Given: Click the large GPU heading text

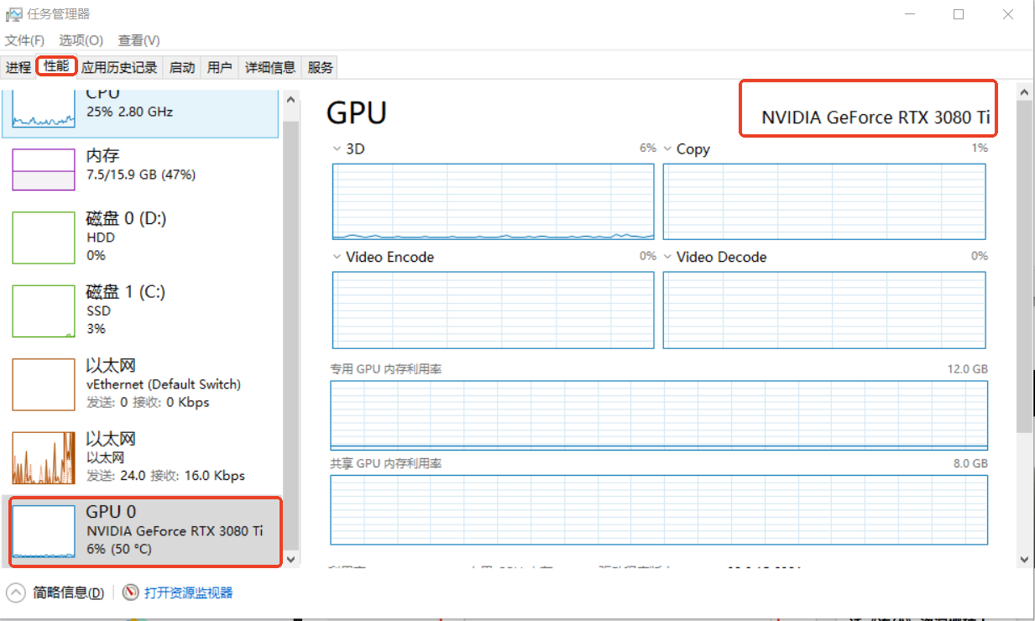Looking at the screenshot, I should [x=357, y=112].
